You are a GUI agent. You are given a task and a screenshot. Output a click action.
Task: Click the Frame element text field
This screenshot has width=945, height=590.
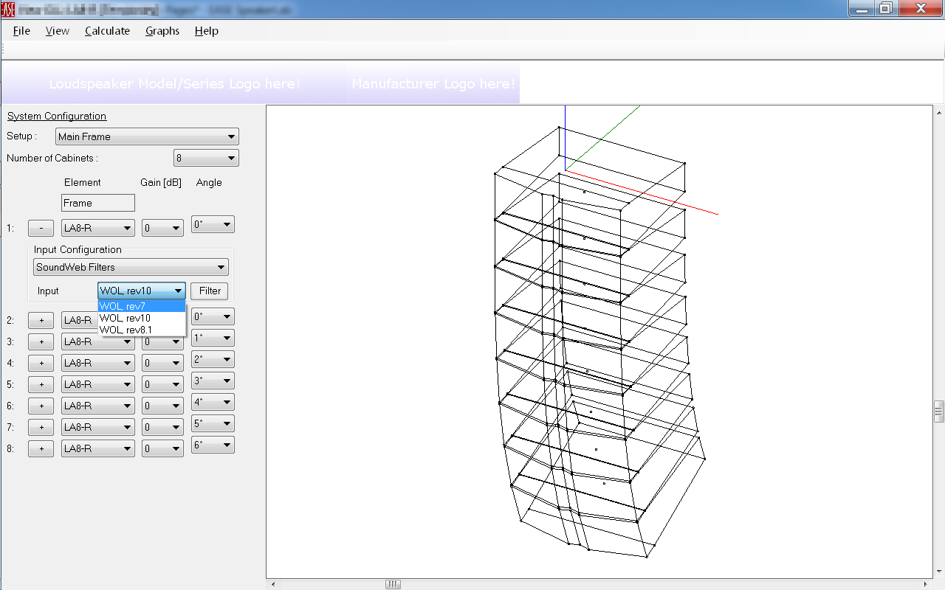tap(97, 203)
